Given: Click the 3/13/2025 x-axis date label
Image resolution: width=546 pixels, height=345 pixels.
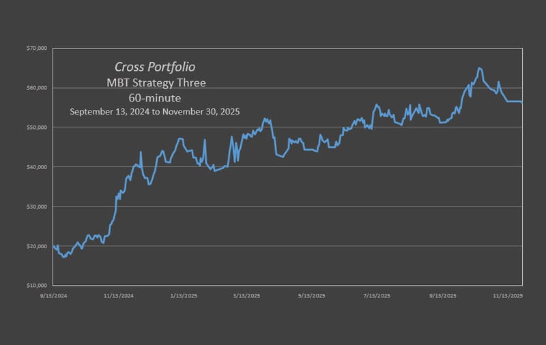Looking at the screenshot, I should (x=246, y=296).
